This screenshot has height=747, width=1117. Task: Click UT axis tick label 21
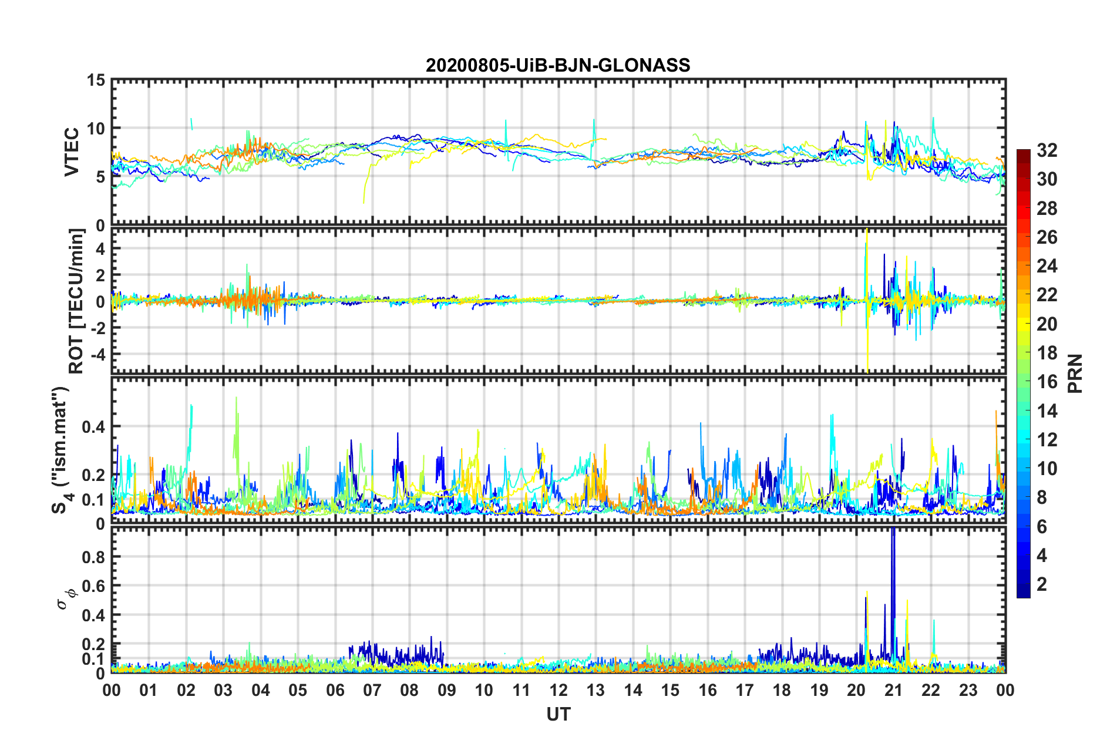pyautogui.click(x=894, y=691)
